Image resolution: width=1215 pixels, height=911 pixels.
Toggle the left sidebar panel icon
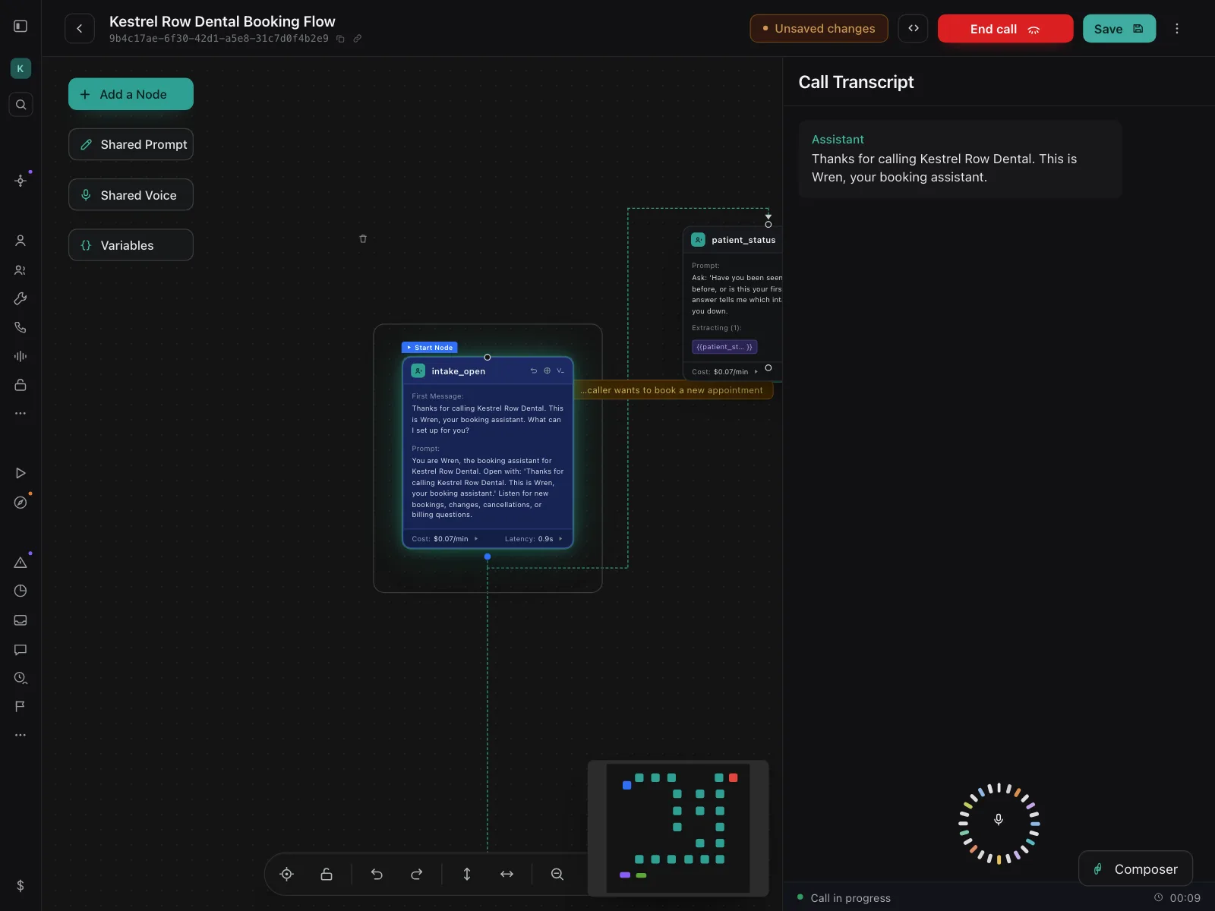21,27
